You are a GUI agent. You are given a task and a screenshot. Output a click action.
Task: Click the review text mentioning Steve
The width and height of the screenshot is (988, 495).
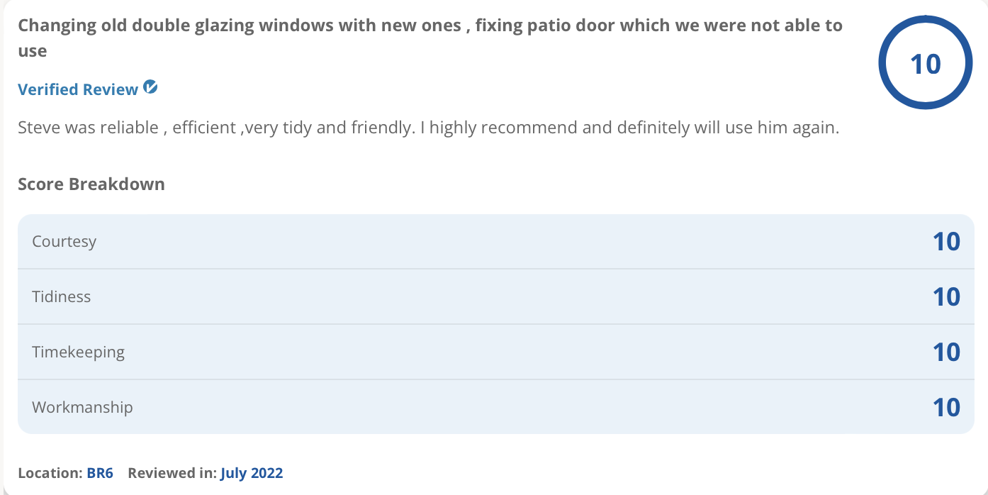tap(429, 128)
